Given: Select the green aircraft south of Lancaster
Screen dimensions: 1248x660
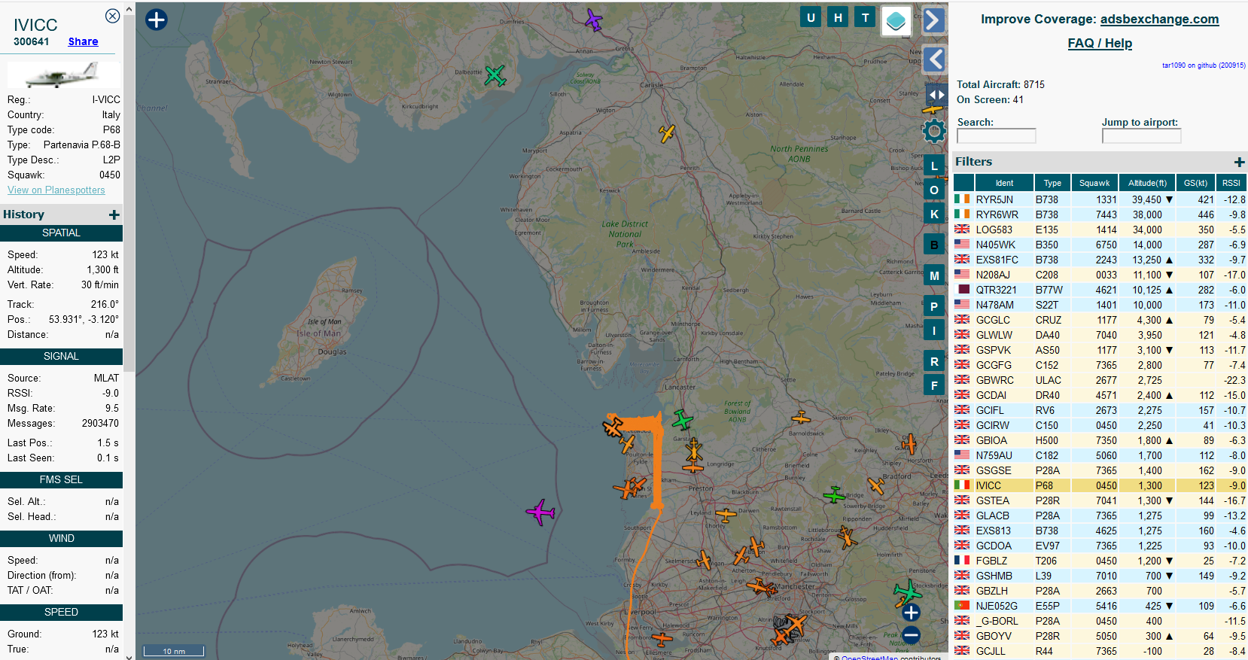Looking at the screenshot, I should tap(682, 419).
